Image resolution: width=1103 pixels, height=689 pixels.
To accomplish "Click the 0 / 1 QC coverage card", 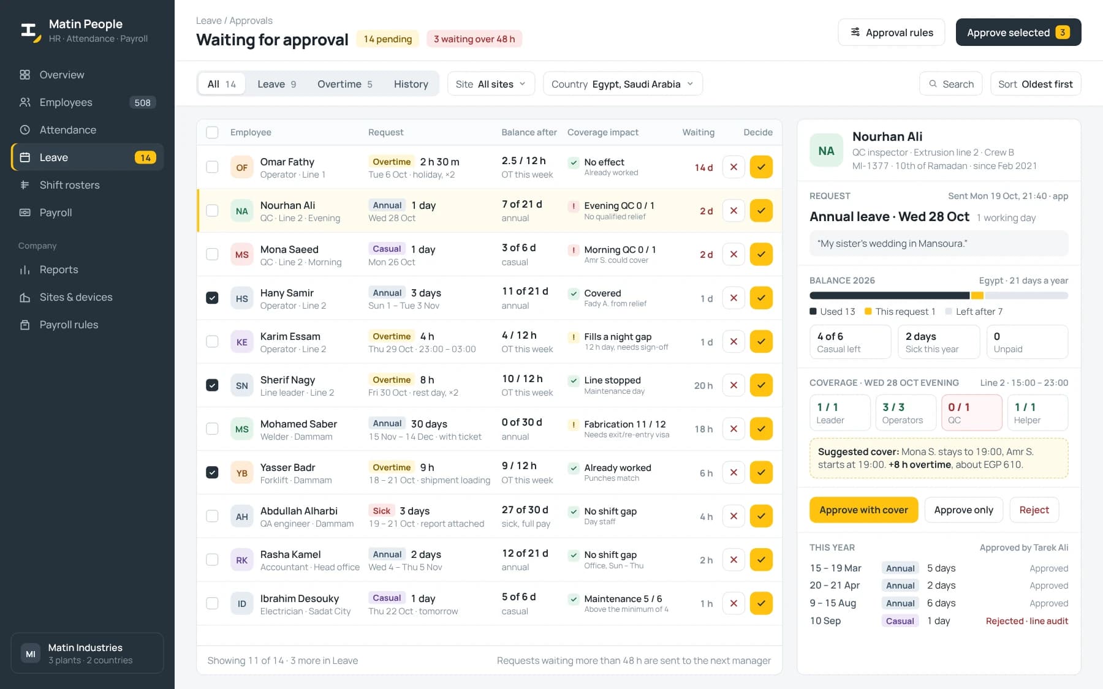I will 971,413.
